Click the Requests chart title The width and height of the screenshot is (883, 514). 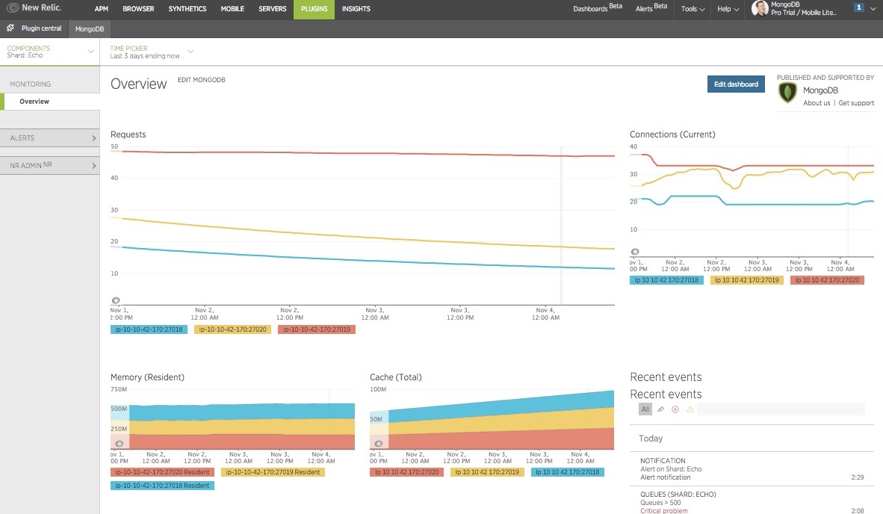coord(128,134)
